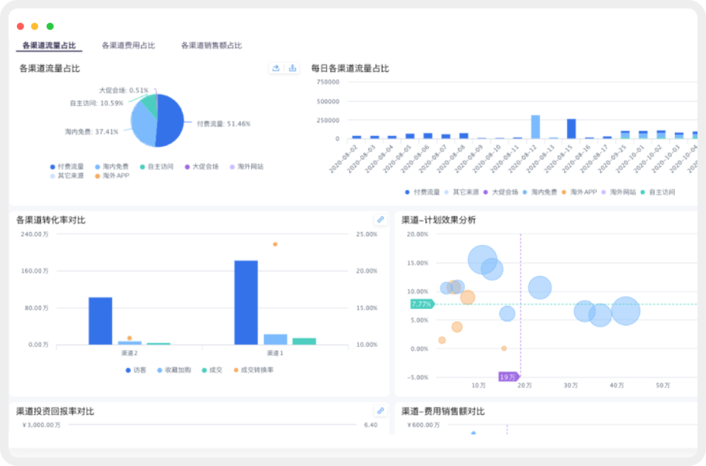Screen dimensions: 706x466
Task: Hide 访客 series in the conversion chart legend
Action: (136, 370)
